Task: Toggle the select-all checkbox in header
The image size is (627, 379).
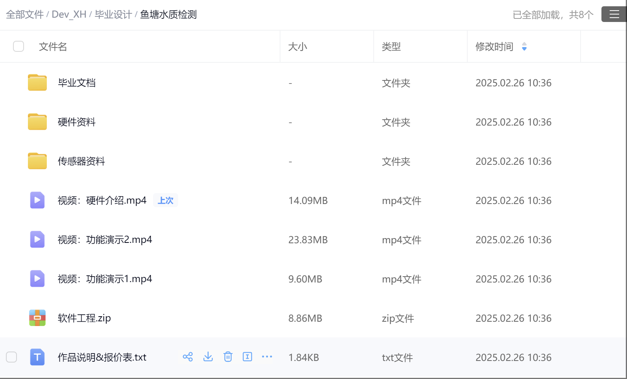Action: (18, 46)
